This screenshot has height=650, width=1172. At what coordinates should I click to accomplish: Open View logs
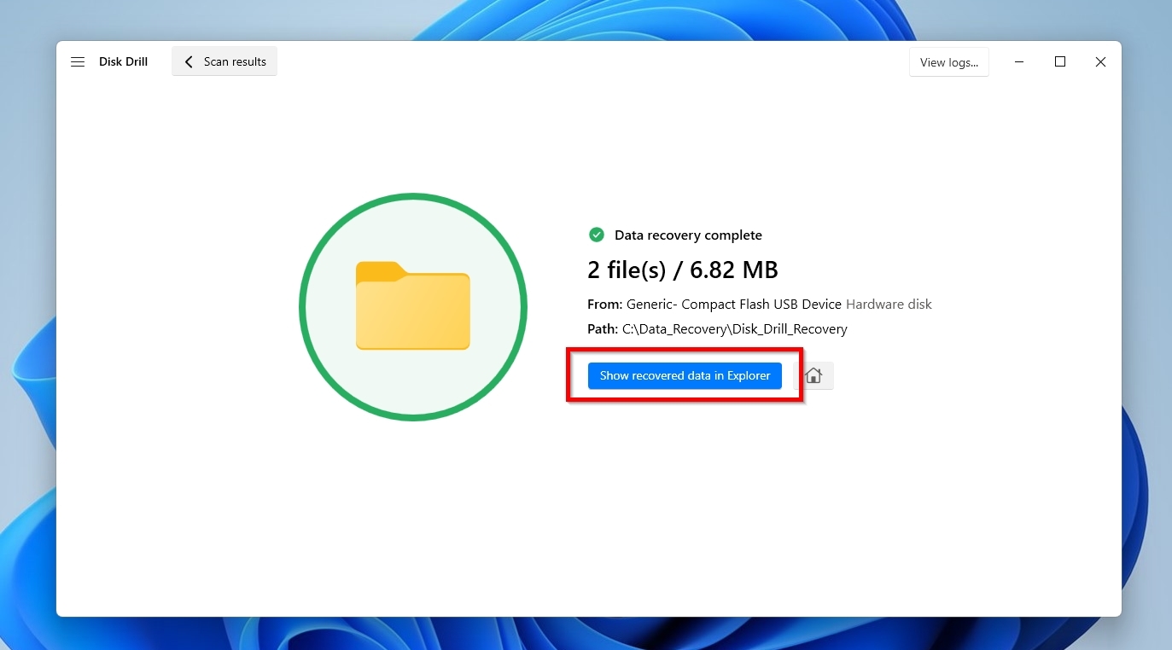point(948,61)
